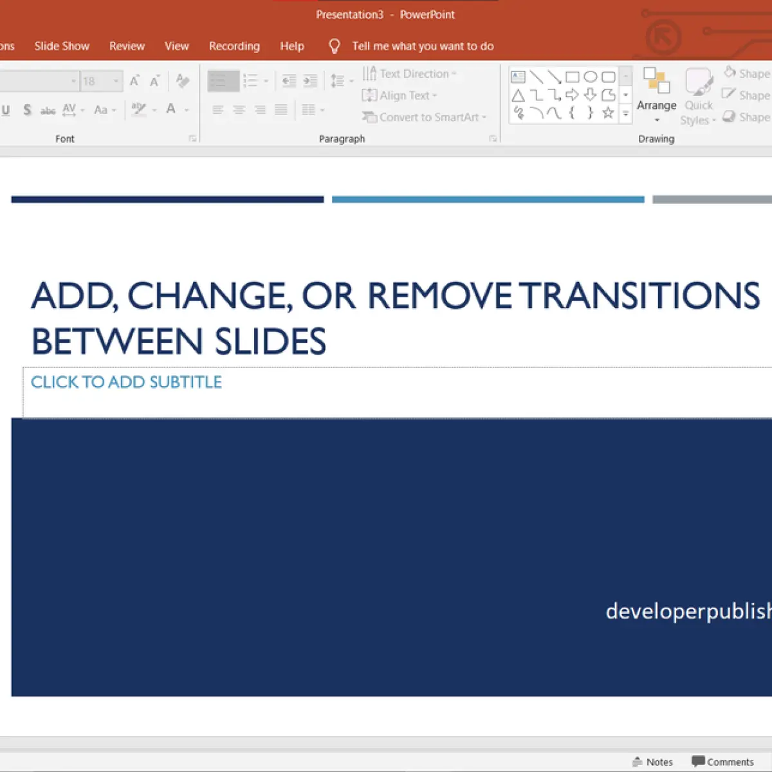Select the 5-Point Star shape
The height and width of the screenshot is (772, 772).
(x=608, y=113)
